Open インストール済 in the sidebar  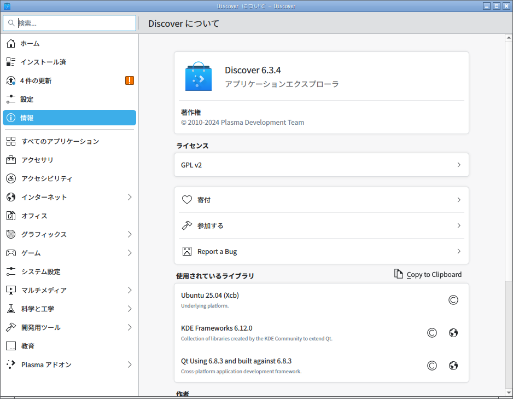point(69,62)
